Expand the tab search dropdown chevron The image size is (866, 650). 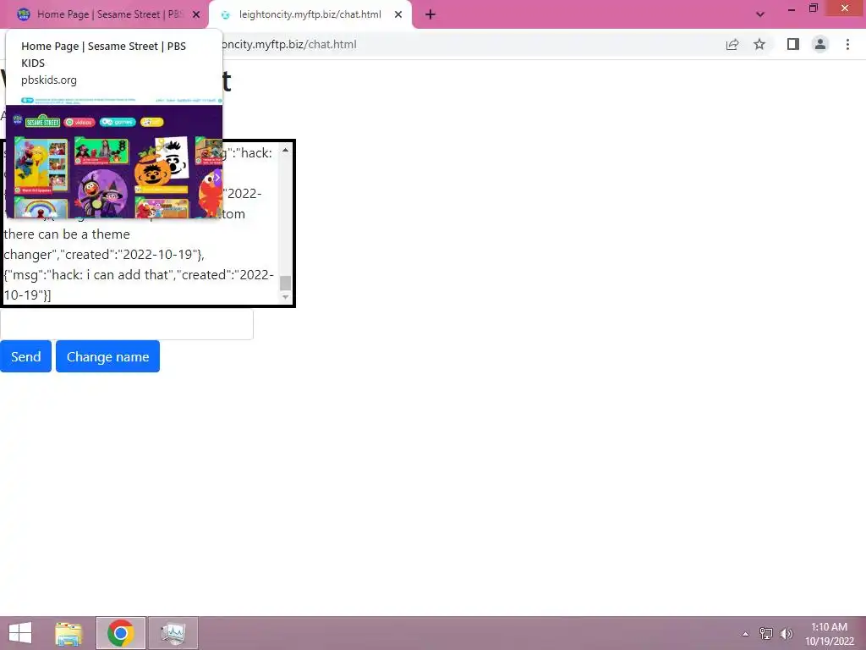[x=760, y=14]
